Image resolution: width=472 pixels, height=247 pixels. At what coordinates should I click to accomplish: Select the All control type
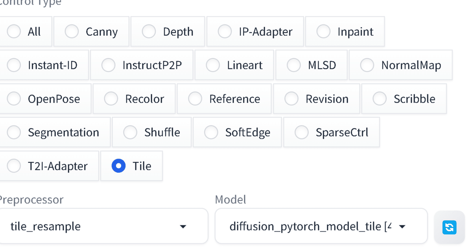pos(14,31)
